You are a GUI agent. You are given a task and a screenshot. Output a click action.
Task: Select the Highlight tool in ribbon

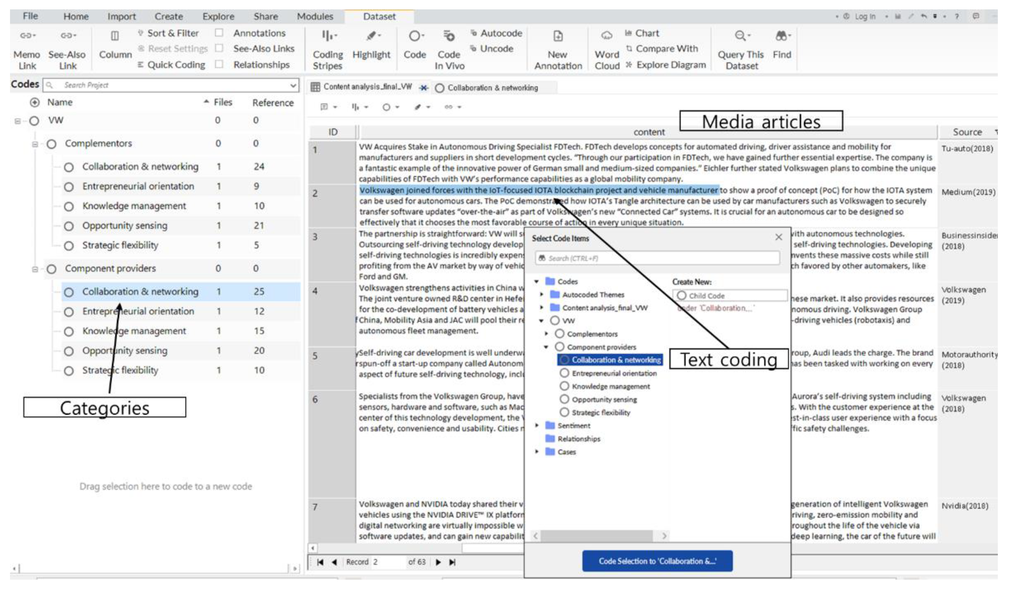coord(371,36)
